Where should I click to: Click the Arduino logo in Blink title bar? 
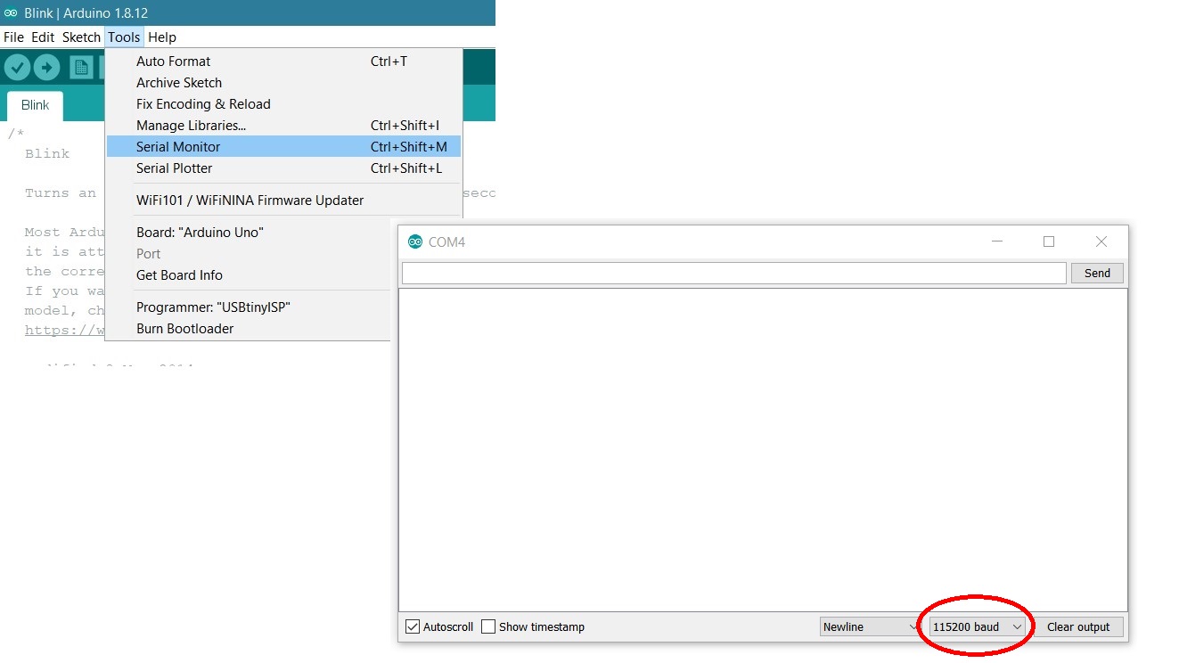[11, 13]
